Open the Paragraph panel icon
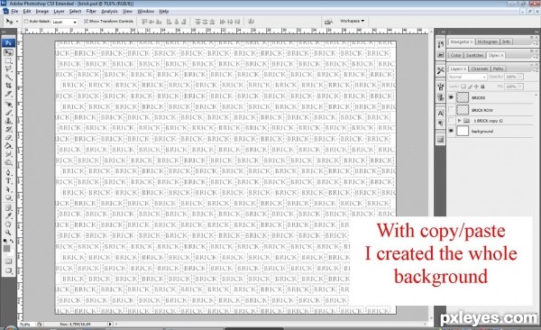This screenshot has width=541, height=330. (x=440, y=123)
